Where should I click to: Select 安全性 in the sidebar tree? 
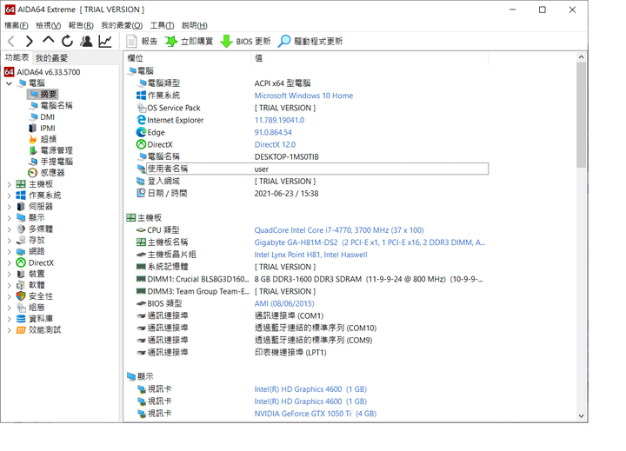pyautogui.click(x=34, y=296)
